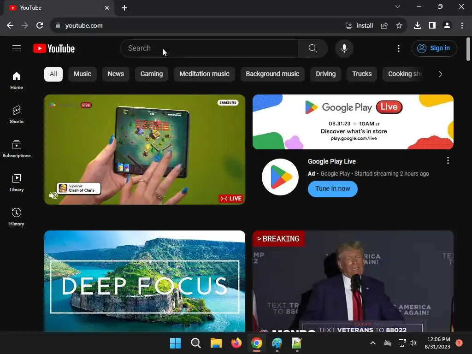This screenshot has height=354, width=472.
Task: Click the page vertical scrollbar
Action: pyautogui.click(x=468, y=49)
